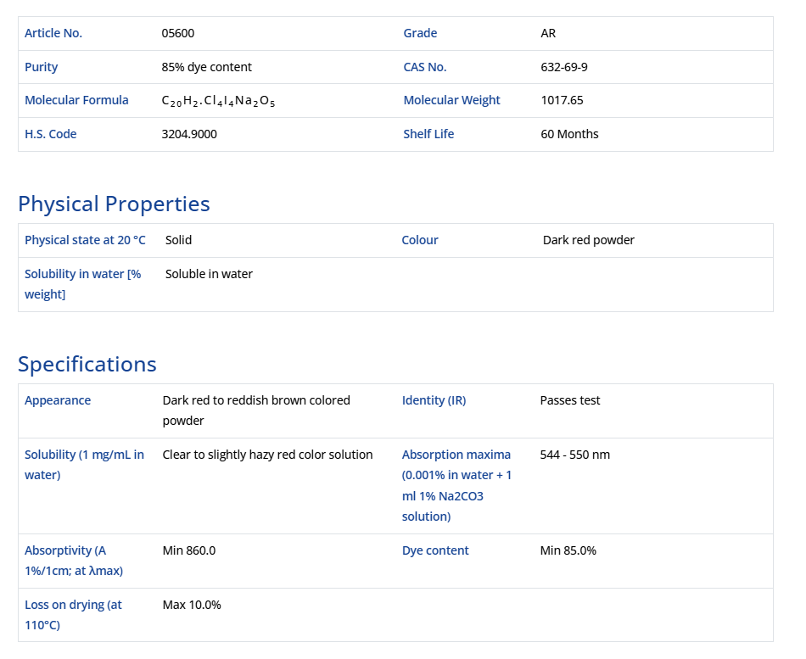Click the Grade value AR
Screen dimensions: 806x659
(x=548, y=33)
